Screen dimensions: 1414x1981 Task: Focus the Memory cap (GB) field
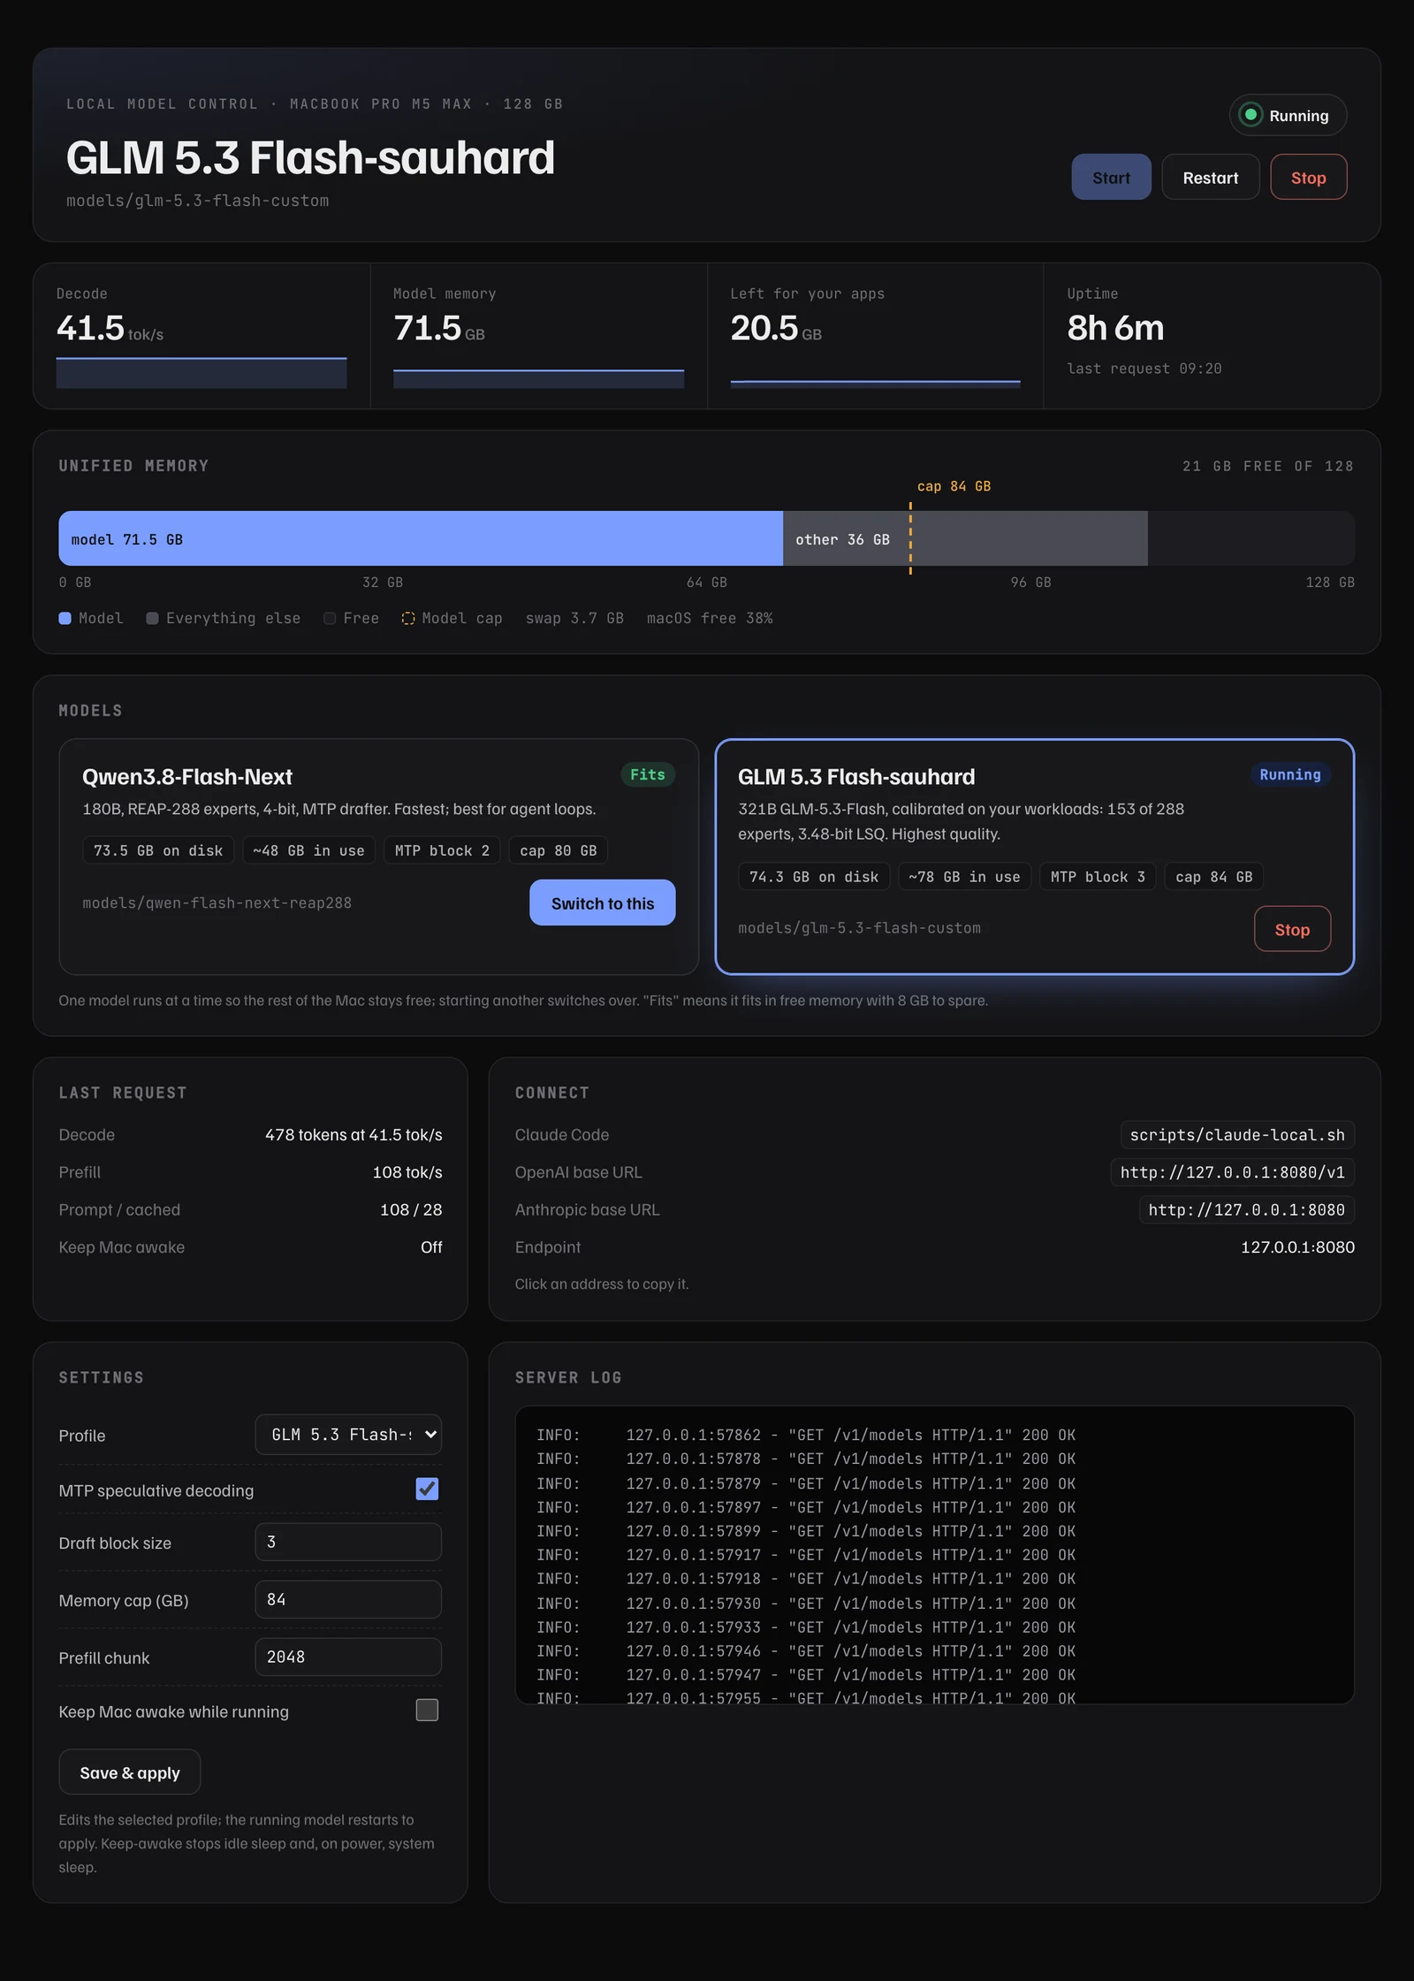click(348, 1599)
